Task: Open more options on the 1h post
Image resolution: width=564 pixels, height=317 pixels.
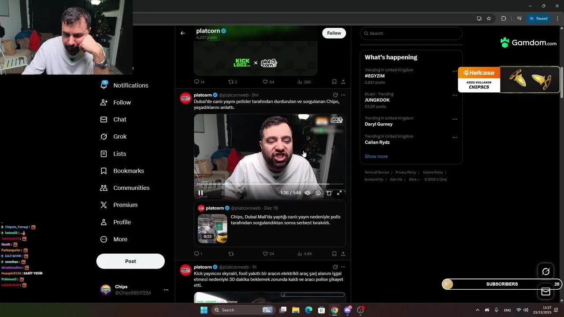Action: click(343, 267)
